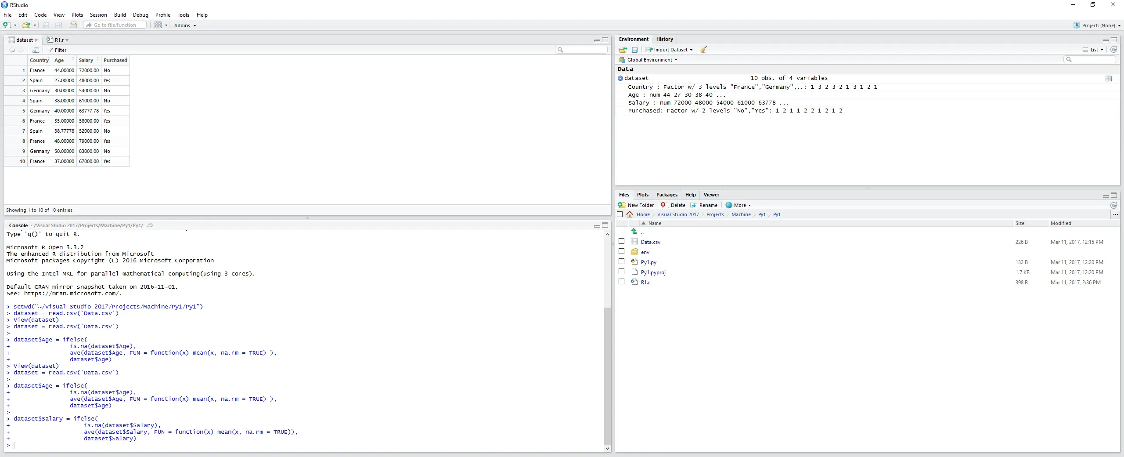Viewport: 1124px width, 457px height.
Task: Click the New Folder button
Action: click(636, 205)
